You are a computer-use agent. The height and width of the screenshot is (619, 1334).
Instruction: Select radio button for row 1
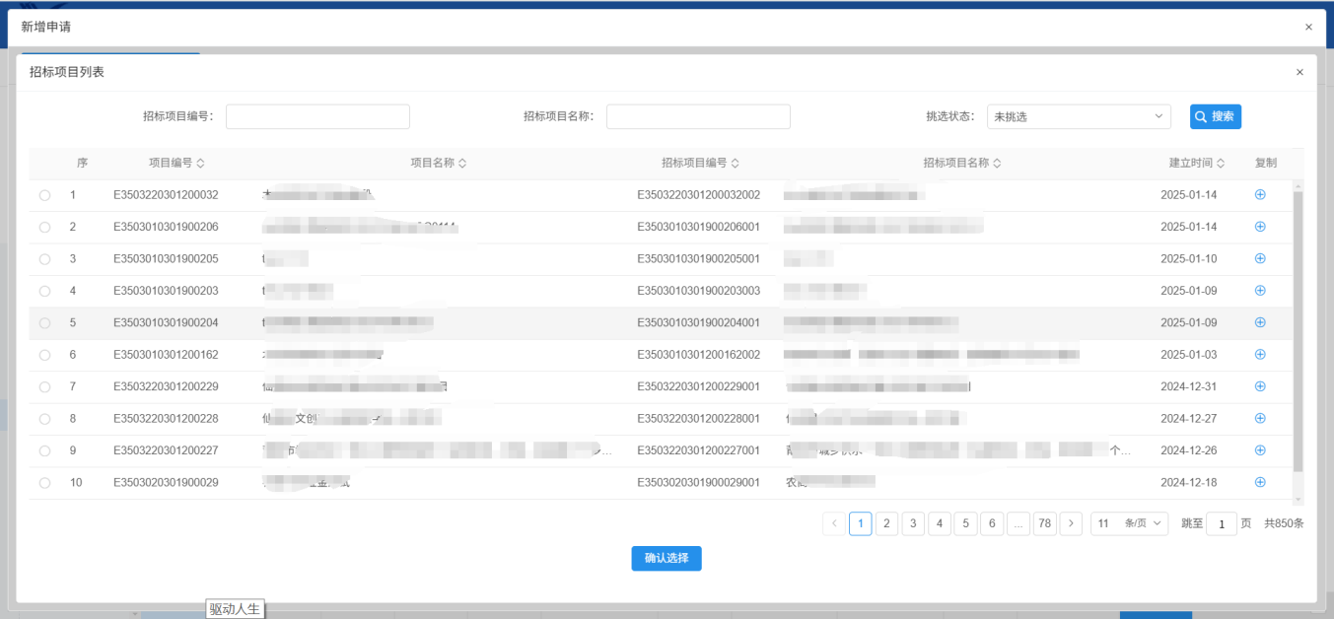coord(44,195)
